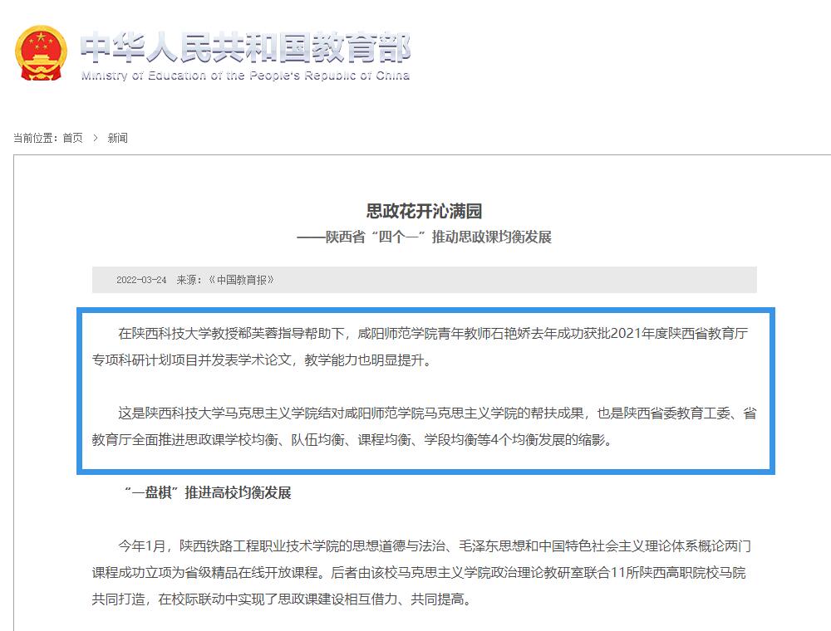Click the national emblem logo
The image size is (831, 631).
click(42, 53)
